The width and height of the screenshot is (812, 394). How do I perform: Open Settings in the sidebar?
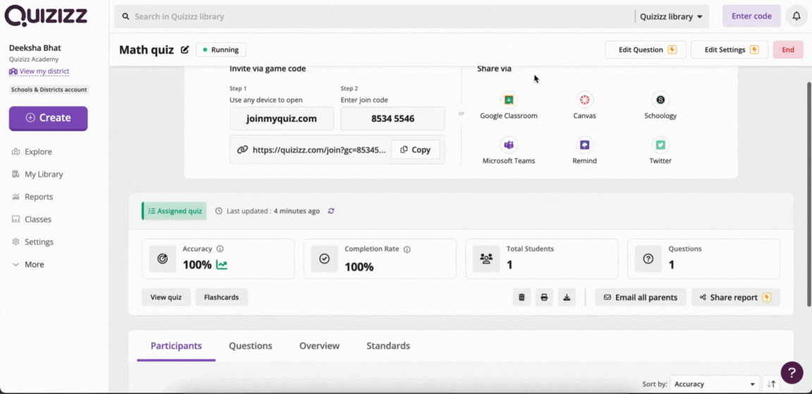pos(32,241)
